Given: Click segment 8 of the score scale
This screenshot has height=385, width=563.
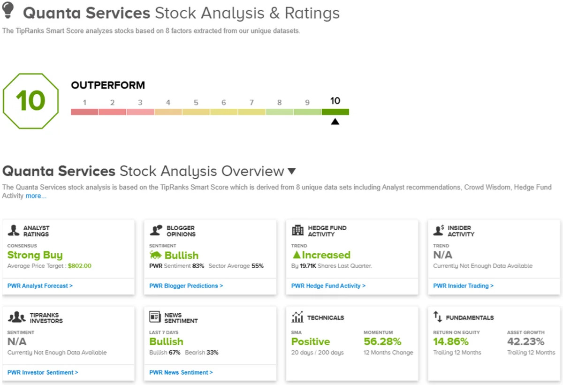Looking at the screenshot, I should (x=280, y=112).
